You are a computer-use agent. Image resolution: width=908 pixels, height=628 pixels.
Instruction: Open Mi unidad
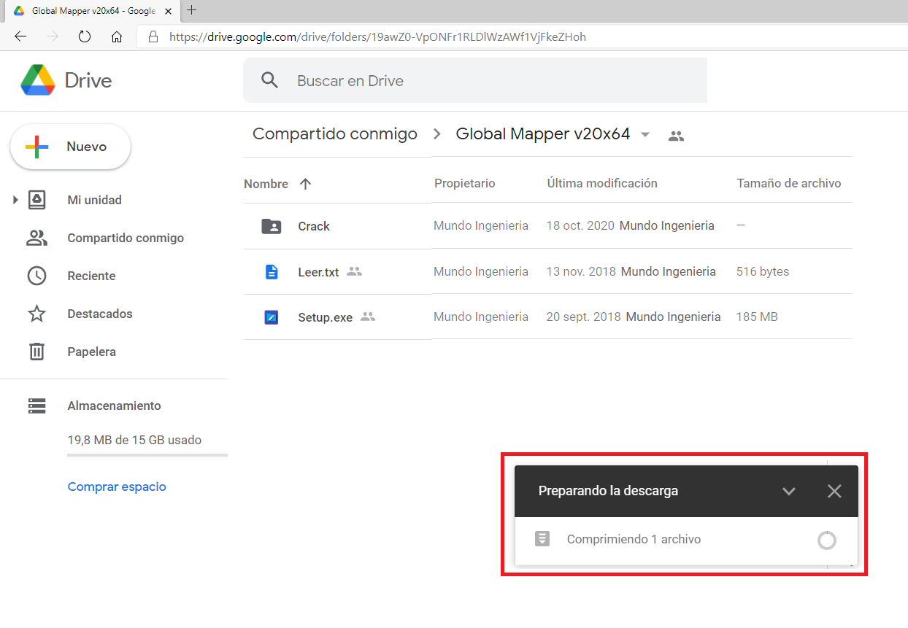click(x=94, y=200)
